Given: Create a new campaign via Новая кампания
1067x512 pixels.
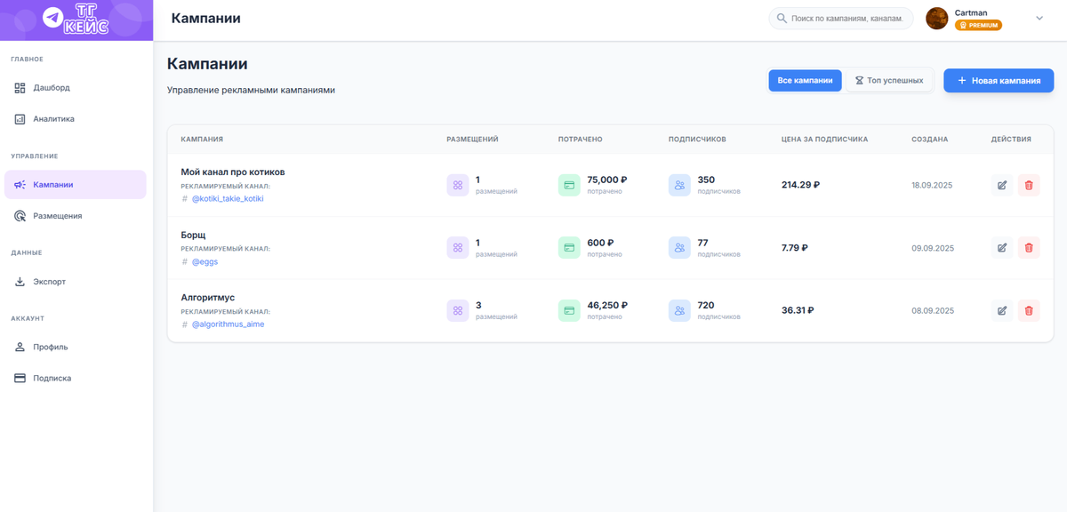Looking at the screenshot, I should [998, 80].
